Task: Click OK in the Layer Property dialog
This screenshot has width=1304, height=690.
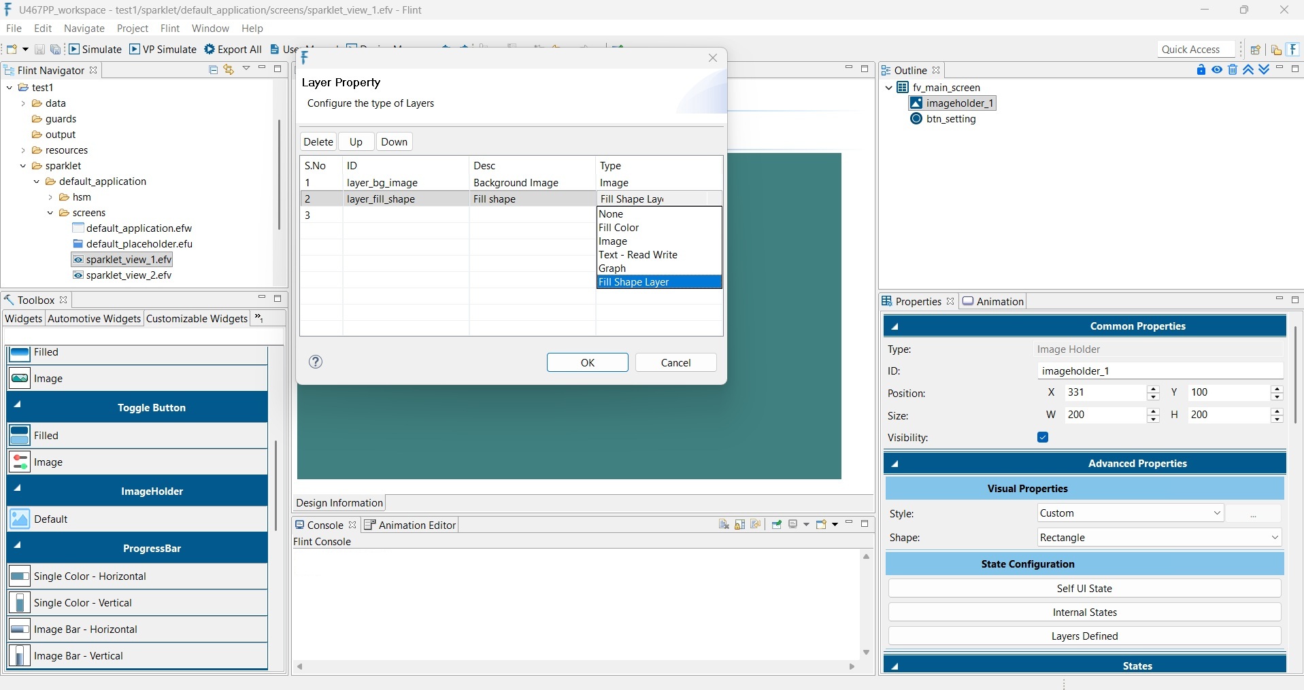Action: (x=588, y=363)
